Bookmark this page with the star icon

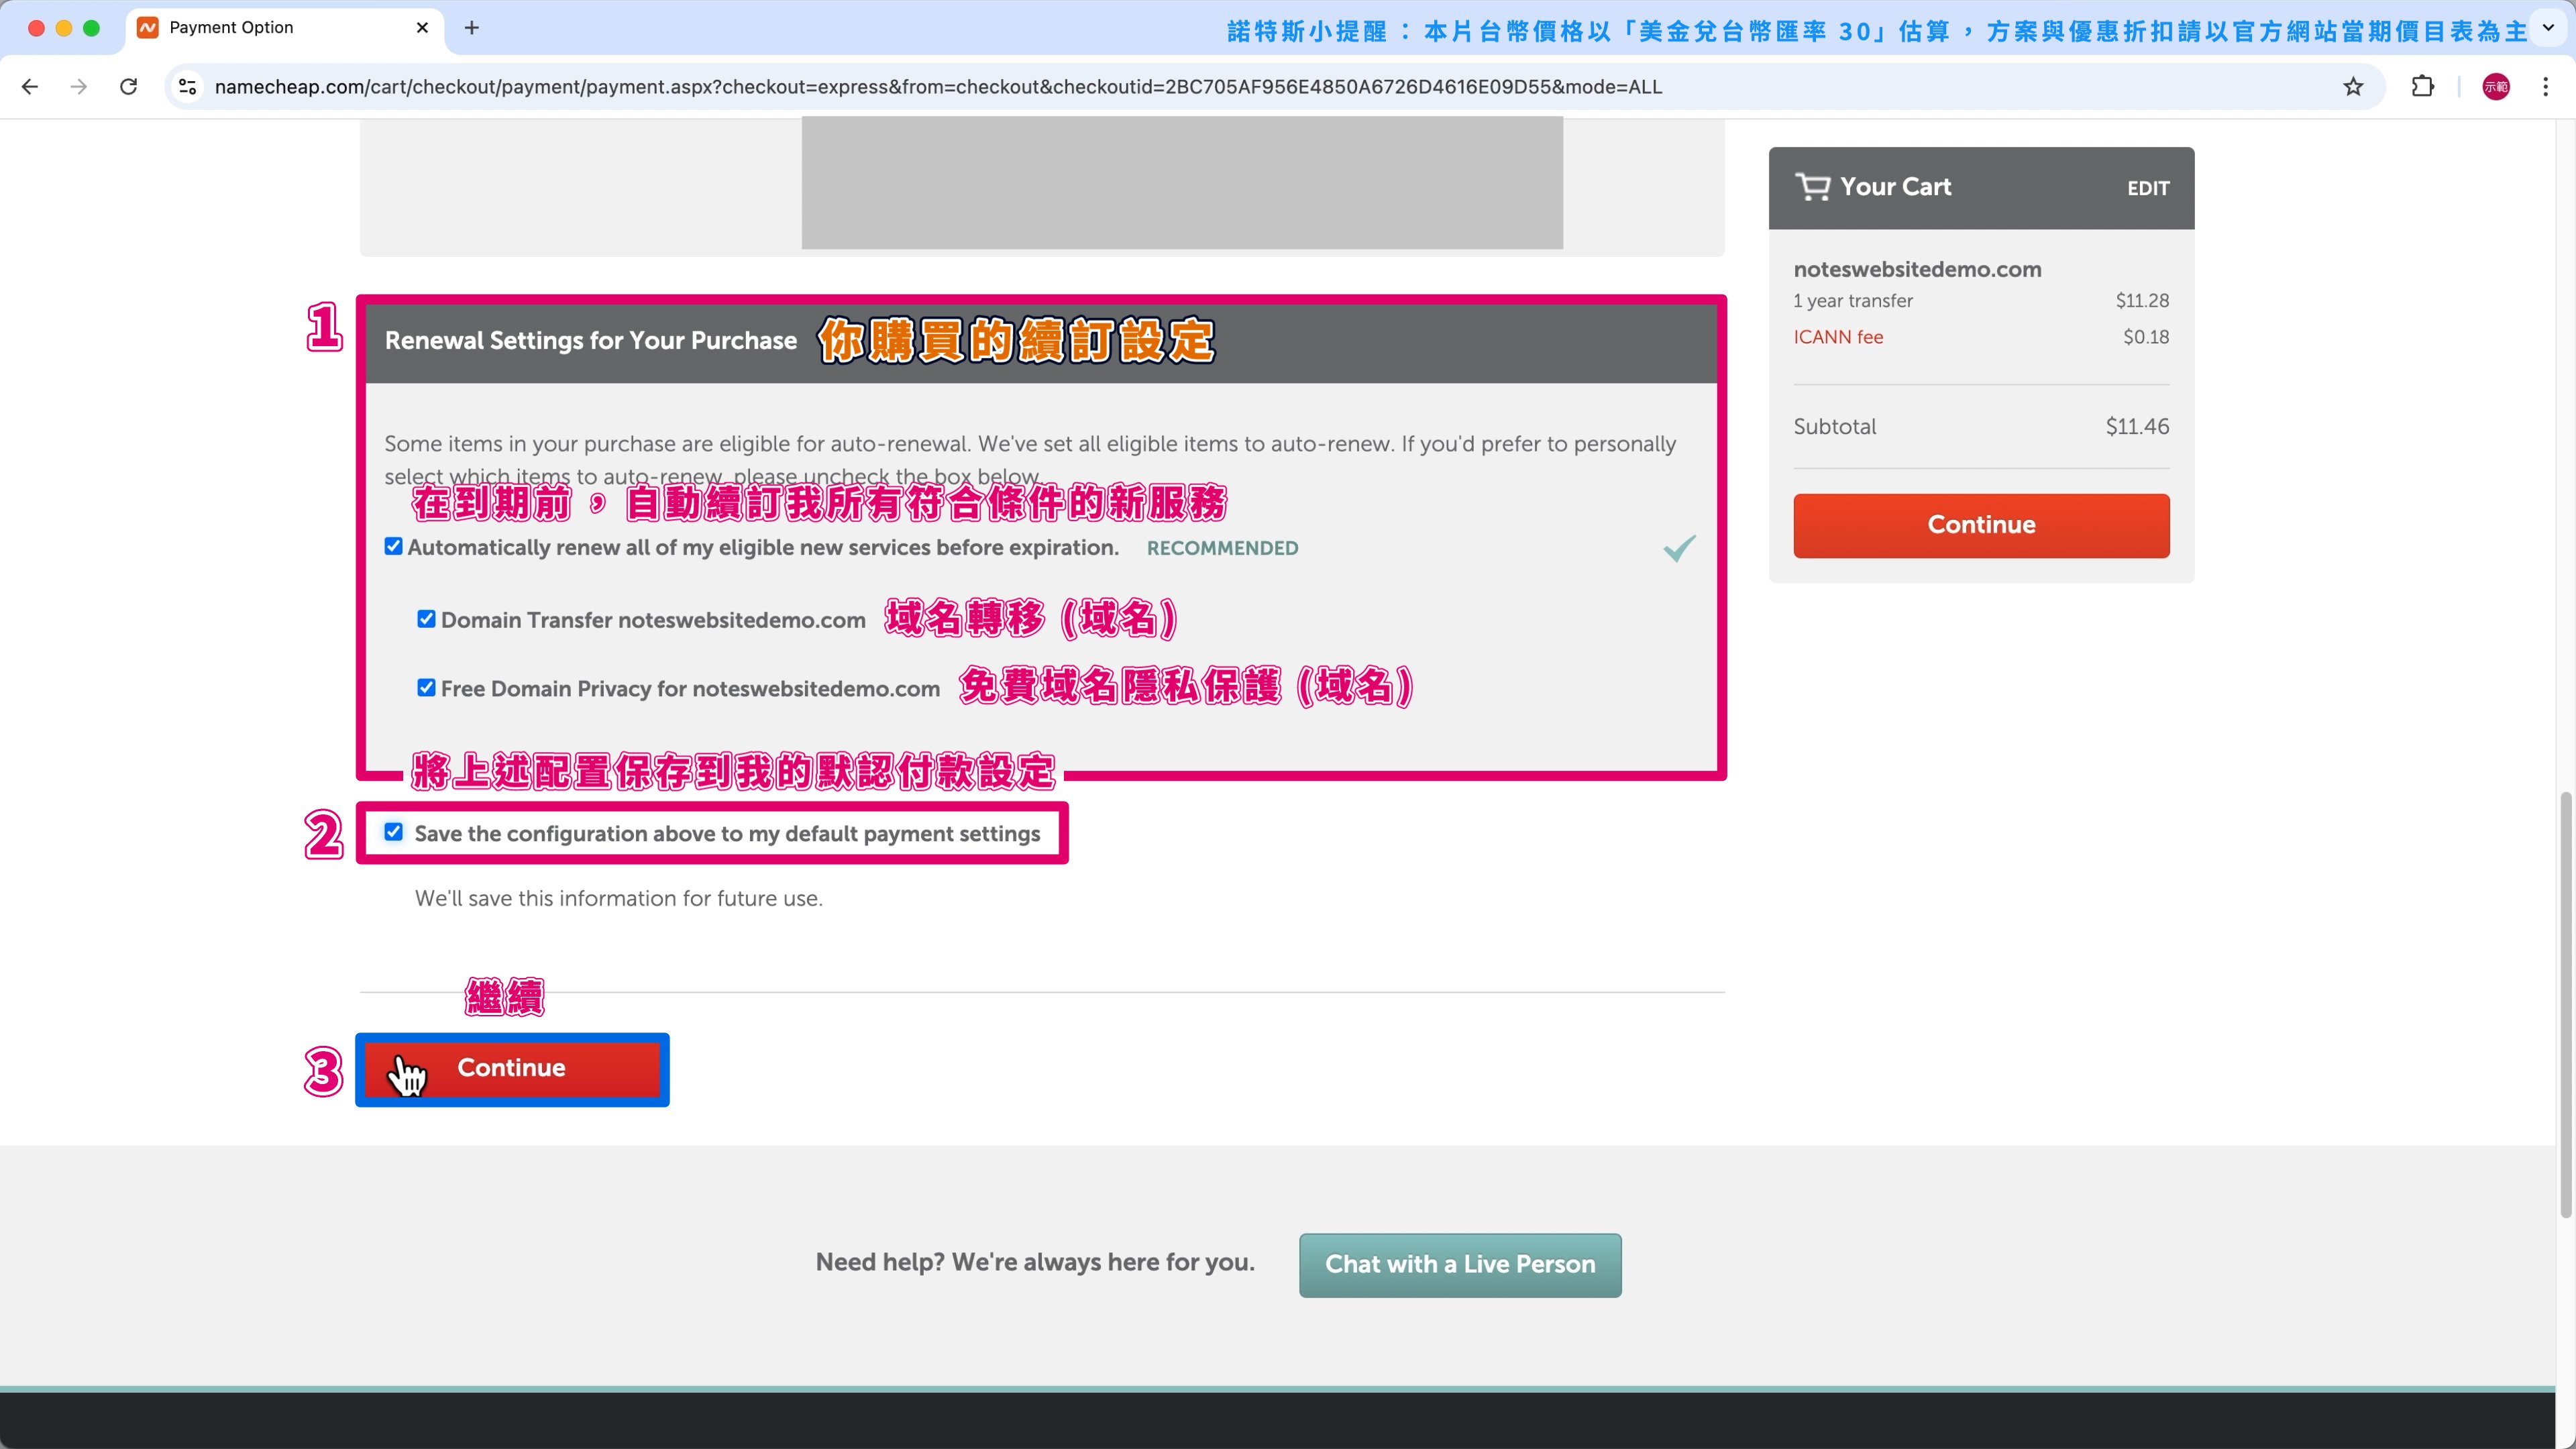click(2353, 87)
